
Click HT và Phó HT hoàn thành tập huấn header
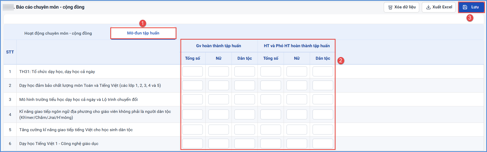pos(297,46)
